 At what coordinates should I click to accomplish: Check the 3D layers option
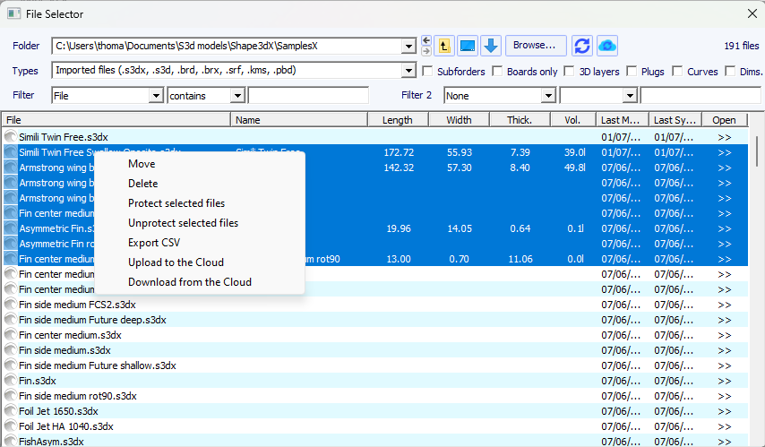pyautogui.click(x=571, y=71)
